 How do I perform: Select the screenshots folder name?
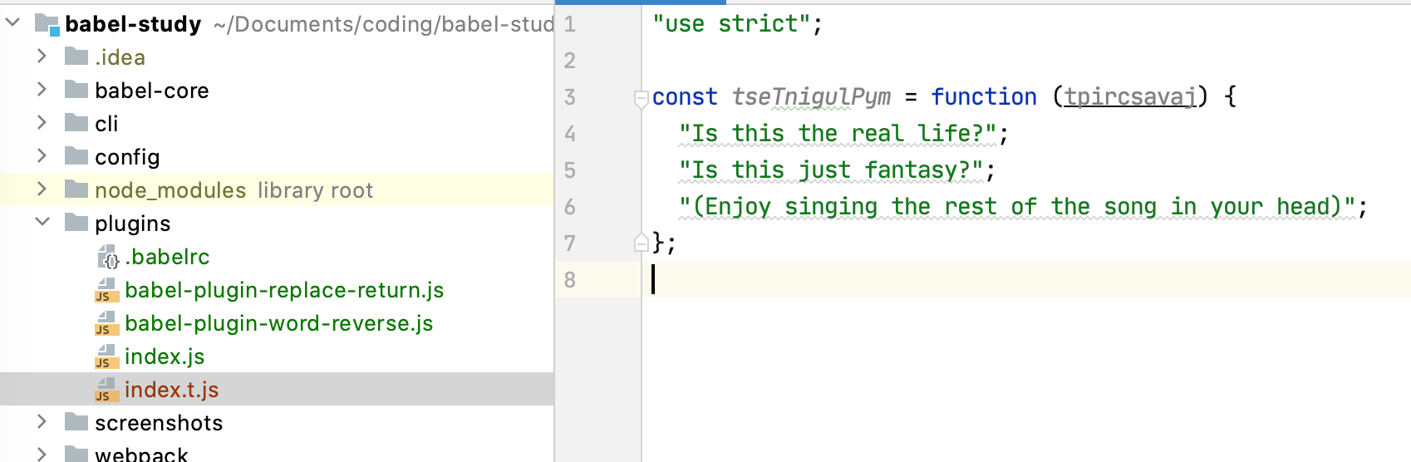coord(159,423)
